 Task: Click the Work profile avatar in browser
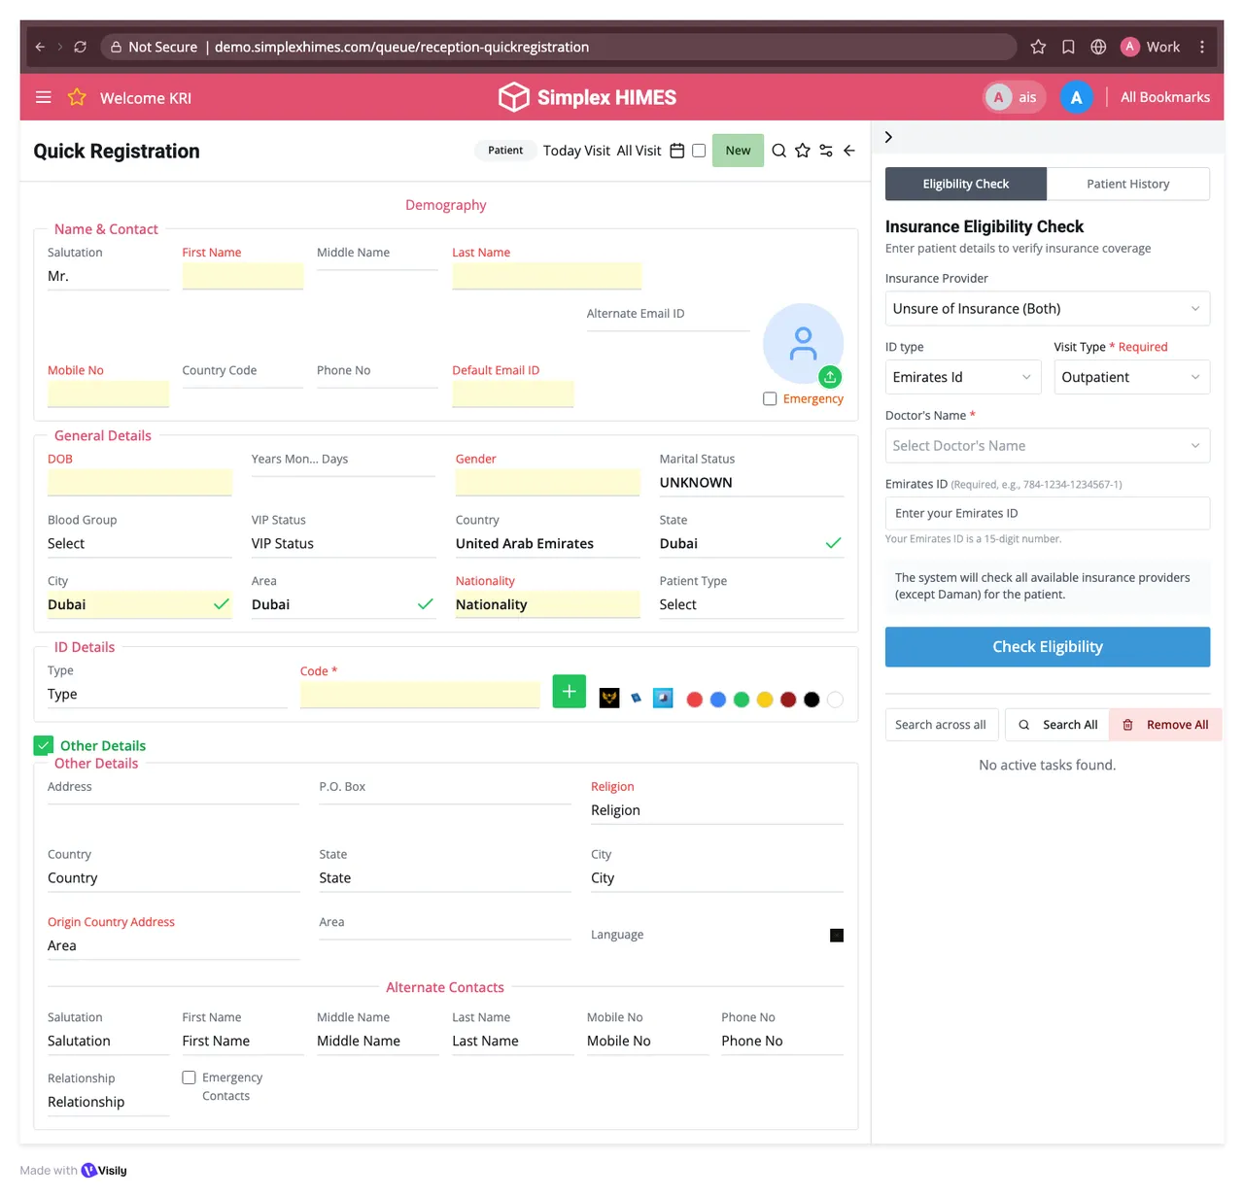point(1129,47)
